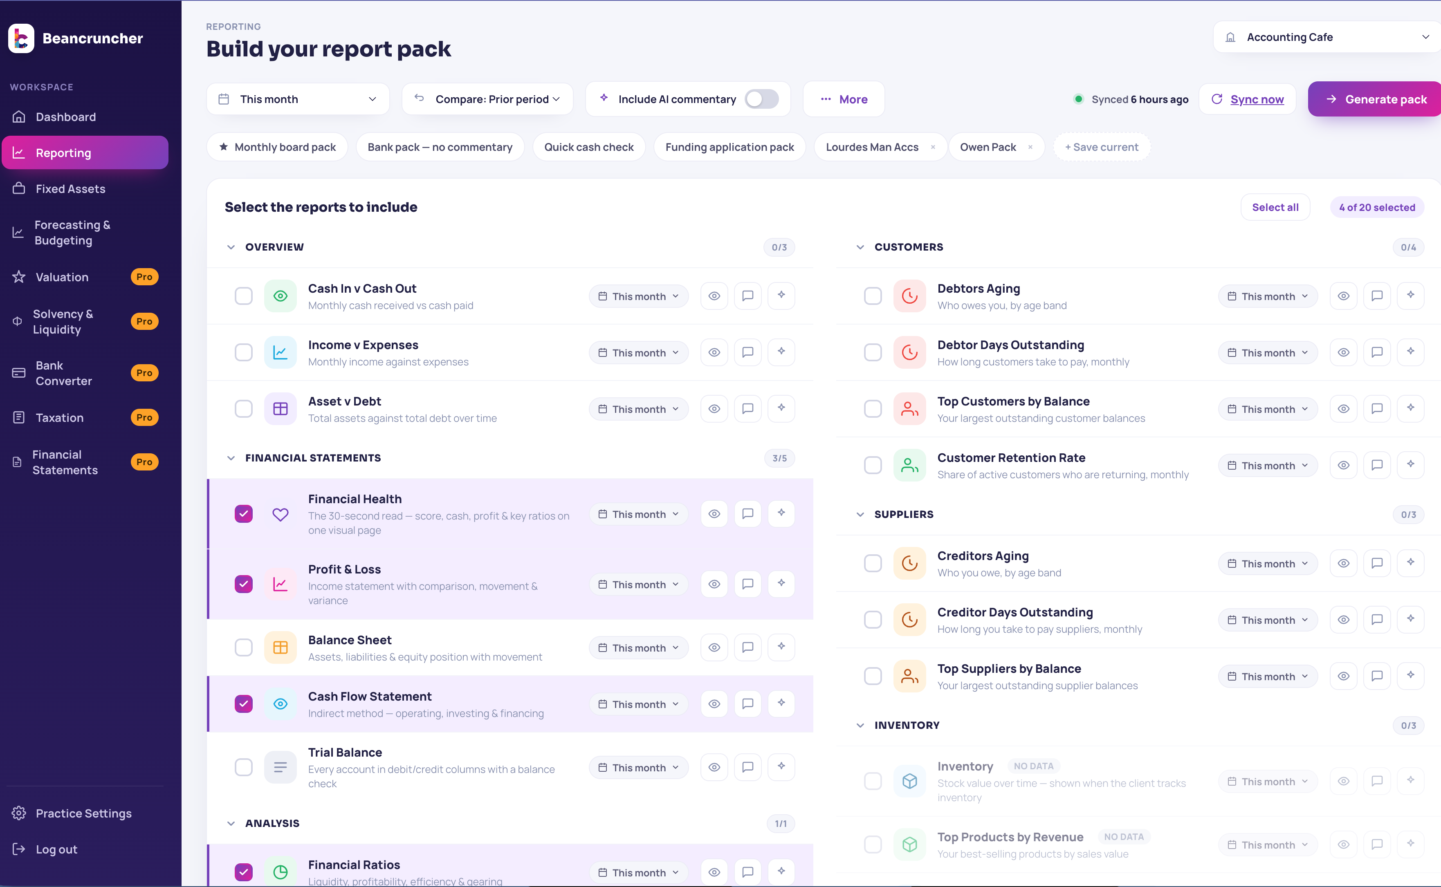The image size is (1441, 887).
Task: Uncheck the Financial Ratios checkbox
Action: coord(243,872)
